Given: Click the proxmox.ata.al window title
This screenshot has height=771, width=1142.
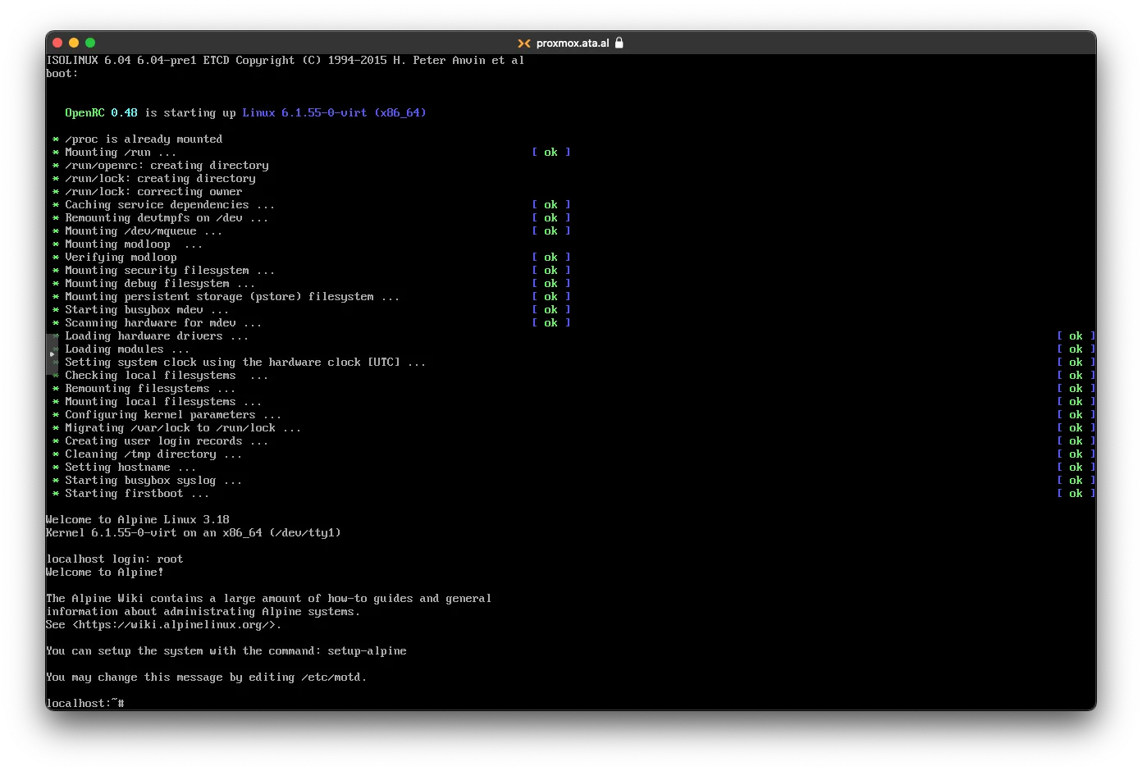Looking at the screenshot, I should [573, 43].
